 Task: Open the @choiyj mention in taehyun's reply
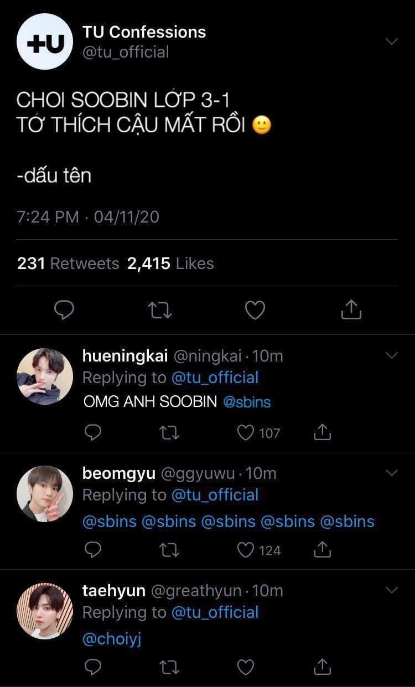(112, 639)
